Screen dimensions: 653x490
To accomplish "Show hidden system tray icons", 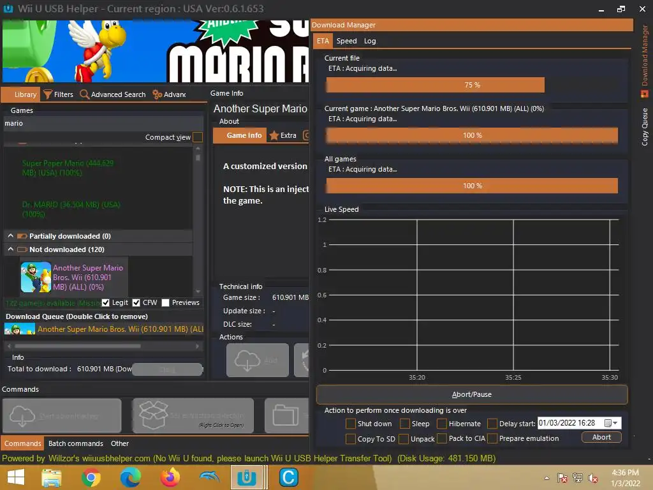I will click(547, 478).
